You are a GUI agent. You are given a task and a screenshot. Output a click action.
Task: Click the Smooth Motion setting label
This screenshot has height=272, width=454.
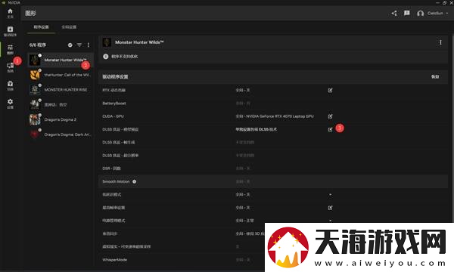tap(116, 181)
